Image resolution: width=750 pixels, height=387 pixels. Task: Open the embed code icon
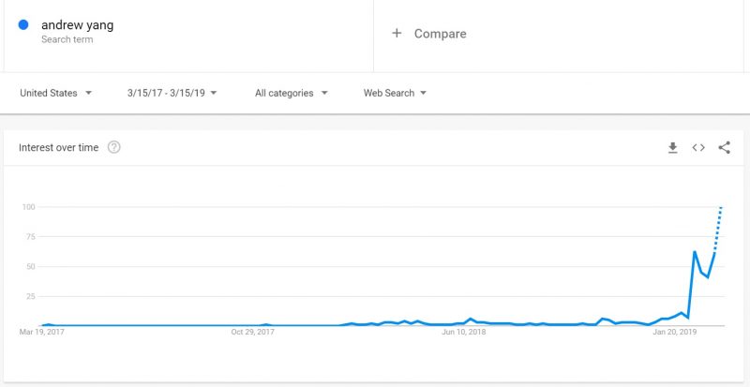coord(698,148)
